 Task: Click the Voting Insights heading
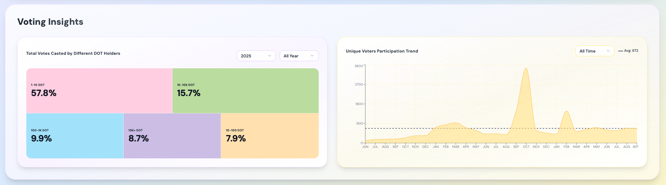[x=50, y=22]
